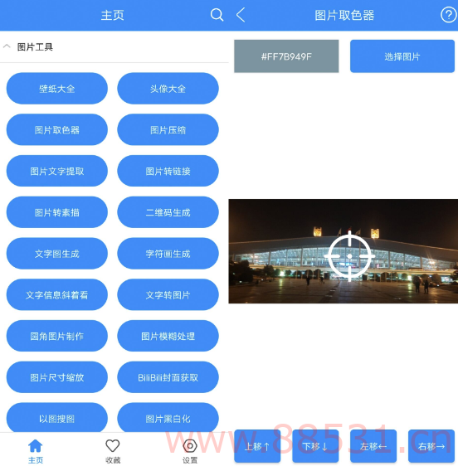Open 图片文字提取 tool
Screen dimensions: 458x466
tap(56, 171)
